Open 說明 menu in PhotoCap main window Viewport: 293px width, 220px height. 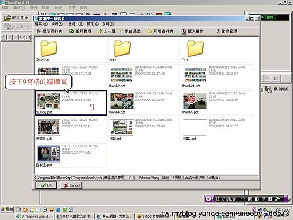83,8
